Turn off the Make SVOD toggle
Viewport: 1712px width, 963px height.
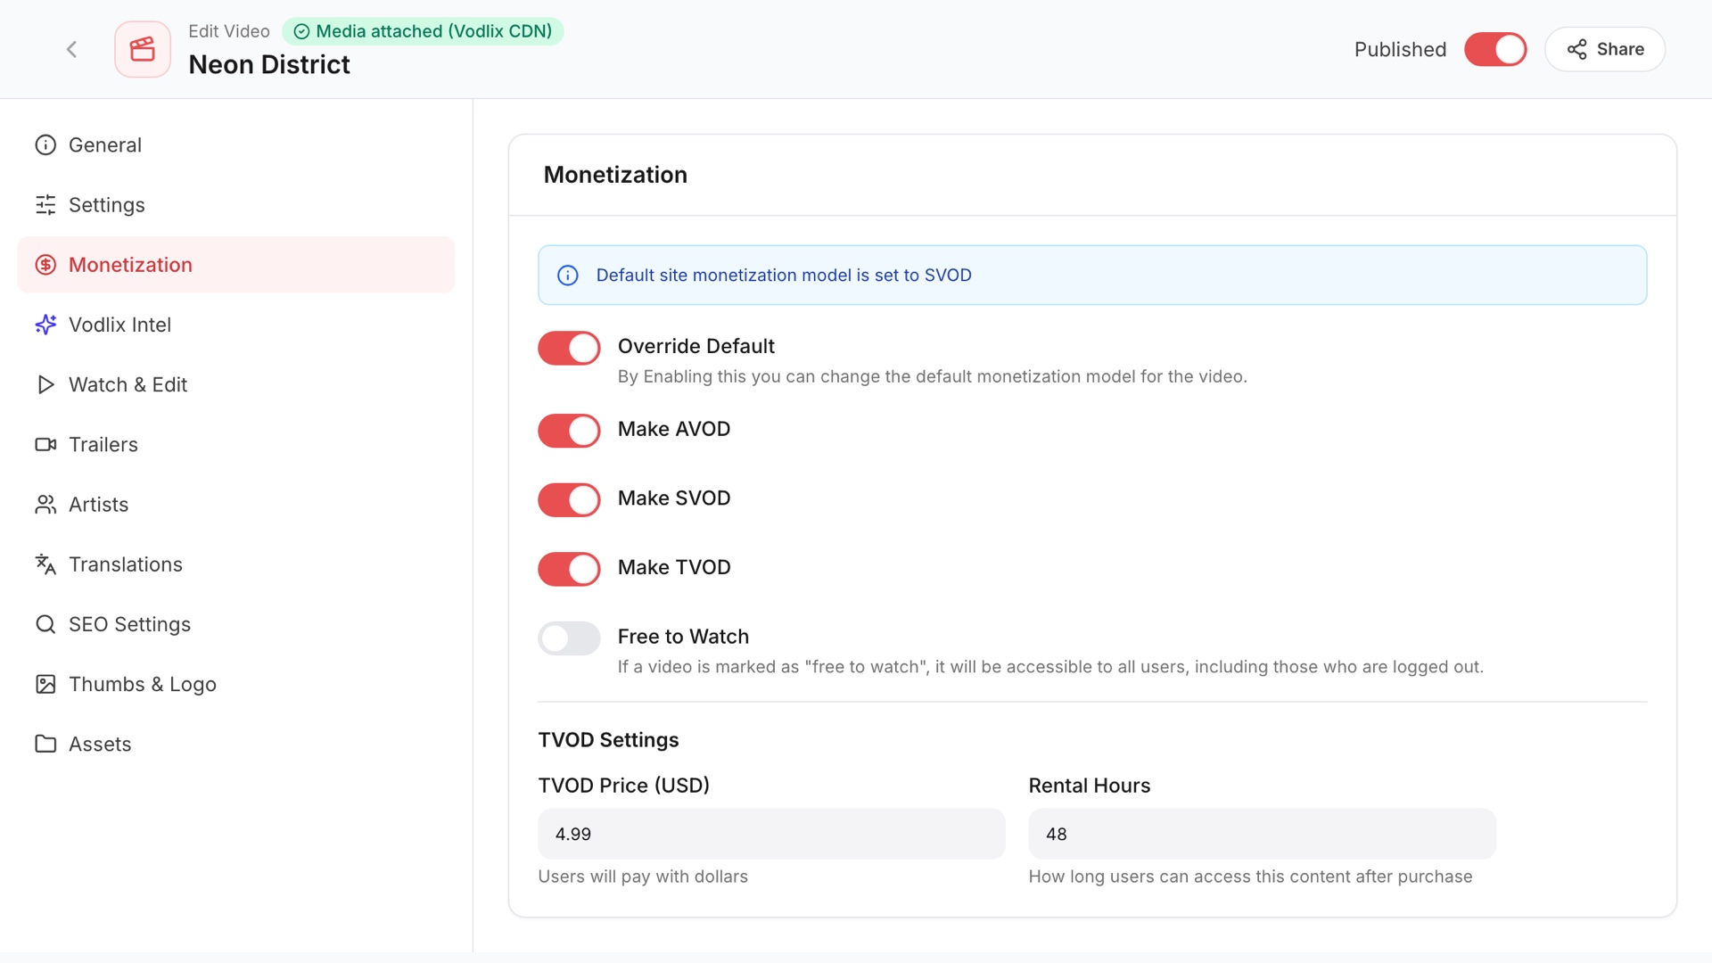click(x=569, y=500)
